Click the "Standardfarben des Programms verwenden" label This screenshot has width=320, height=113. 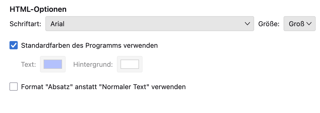pyautogui.click(x=89, y=45)
